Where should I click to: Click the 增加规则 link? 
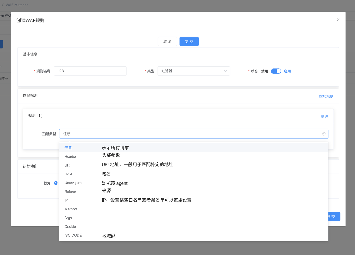click(326, 96)
